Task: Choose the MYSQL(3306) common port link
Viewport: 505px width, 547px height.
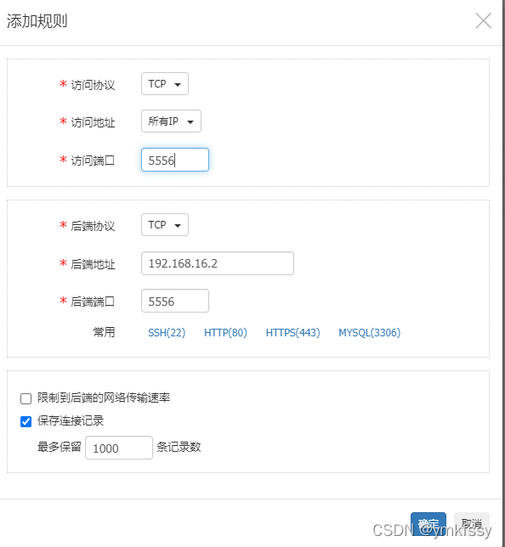Action: (369, 332)
